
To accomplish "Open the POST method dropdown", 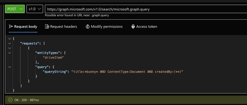I will pos(15,9).
